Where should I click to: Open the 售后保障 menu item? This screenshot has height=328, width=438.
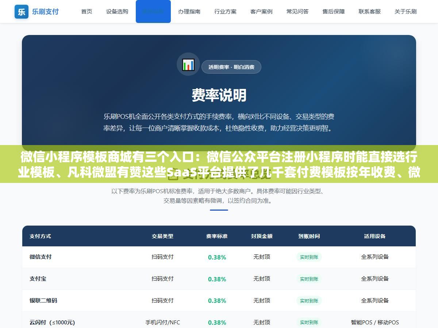pyautogui.click(x=334, y=11)
